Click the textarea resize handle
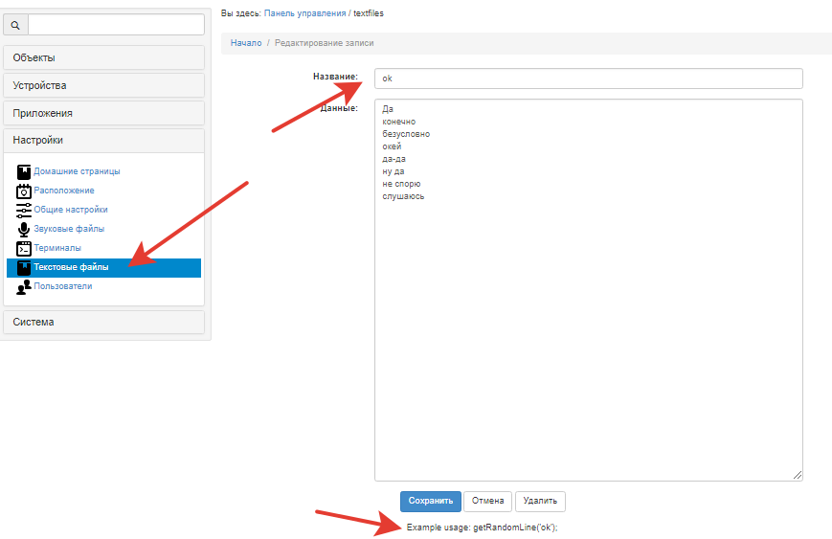 798,476
